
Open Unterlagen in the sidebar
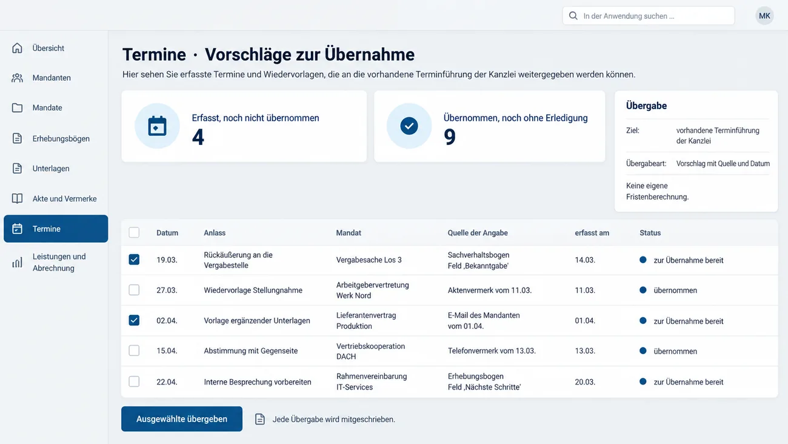(x=56, y=169)
